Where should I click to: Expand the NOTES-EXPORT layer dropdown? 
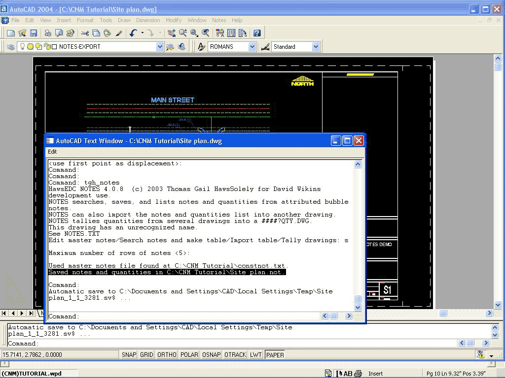click(160, 47)
